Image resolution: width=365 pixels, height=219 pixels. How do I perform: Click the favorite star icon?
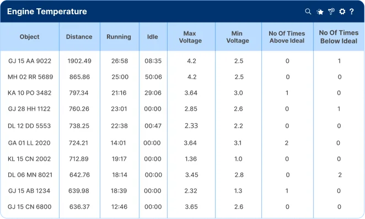[320, 12]
